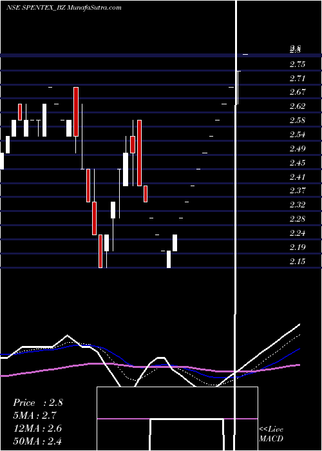This screenshot has height=451, width=322.
Task: Click the 2.24 price axis label
Action: (x=298, y=233)
